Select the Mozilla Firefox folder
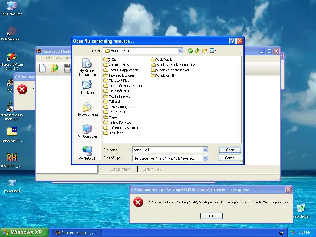Viewport: 316px width, 237px height. (x=117, y=96)
